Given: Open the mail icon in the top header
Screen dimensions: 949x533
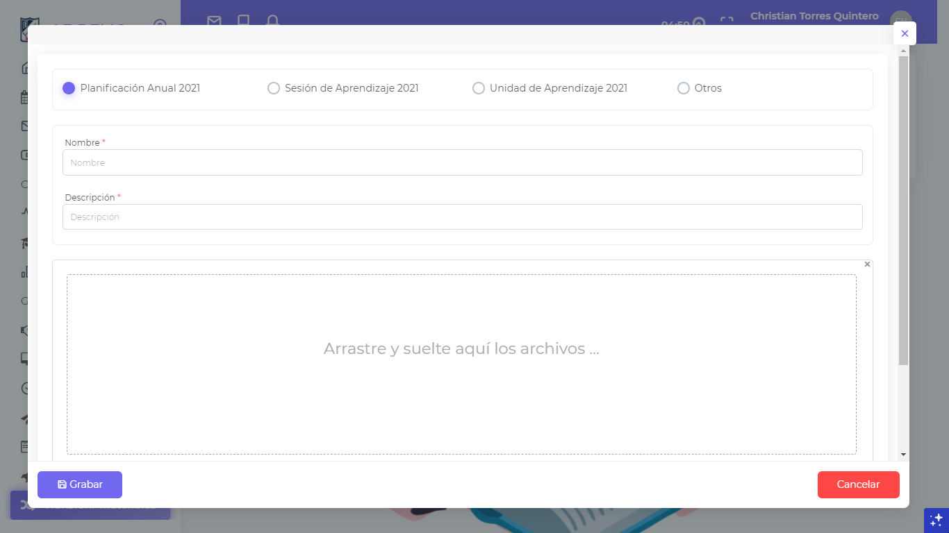Looking at the screenshot, I should 214,22.
